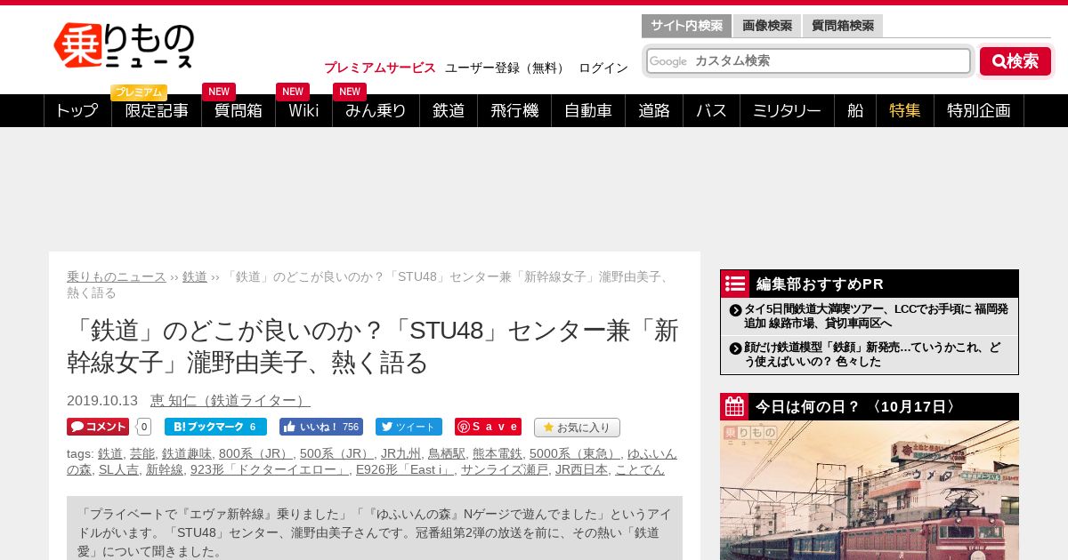Open the vintage train photo thumbnail

tap(870, 490)
